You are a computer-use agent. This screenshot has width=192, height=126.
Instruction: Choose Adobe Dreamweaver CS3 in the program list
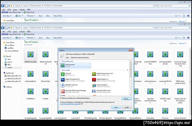(103, 74)
